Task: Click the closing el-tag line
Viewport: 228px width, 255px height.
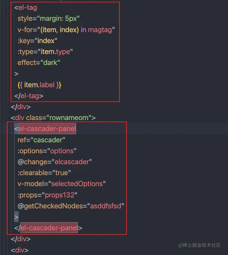Action: coord(29,96)
